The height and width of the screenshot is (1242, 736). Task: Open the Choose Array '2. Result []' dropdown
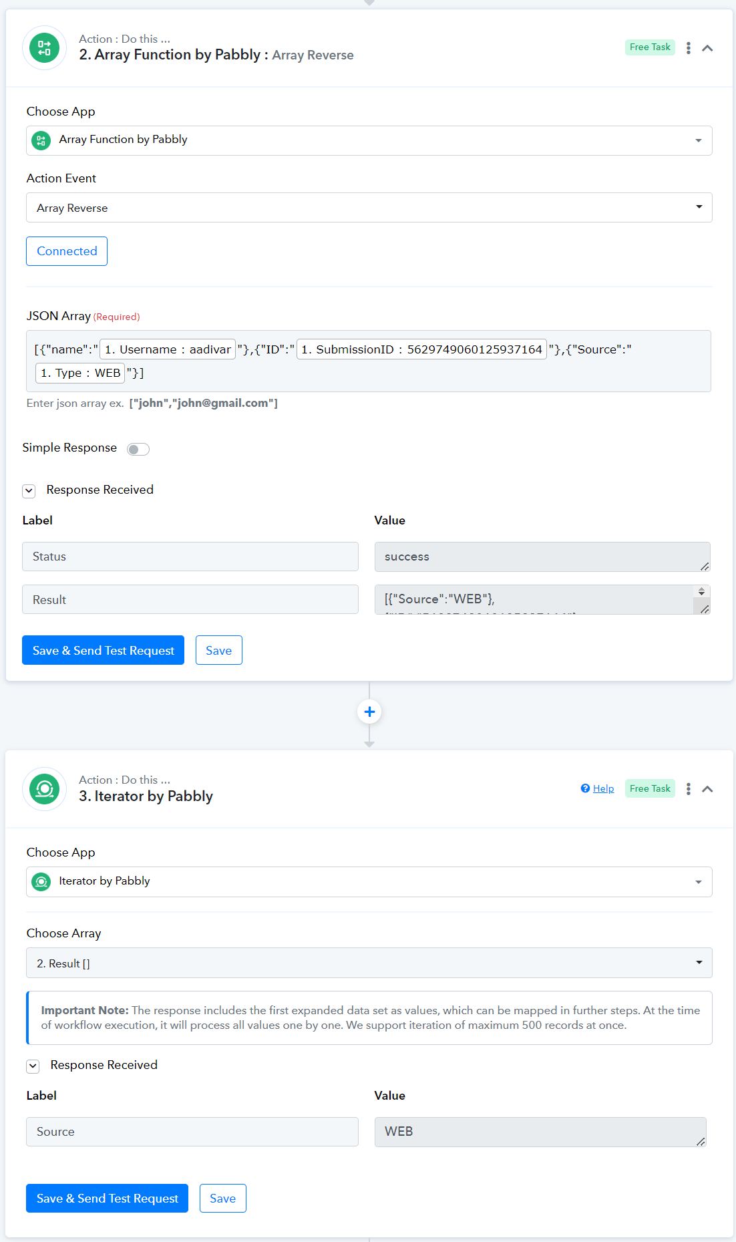pos(369,963)
